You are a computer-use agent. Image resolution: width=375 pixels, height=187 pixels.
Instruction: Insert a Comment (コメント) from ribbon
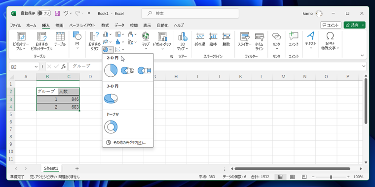point(294,39)
